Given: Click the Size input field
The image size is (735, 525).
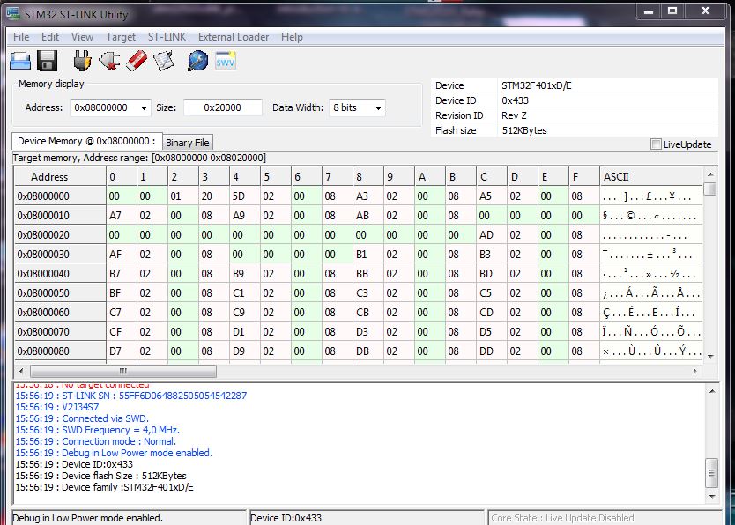Looking at the screenshot, I should pyautogui.click(x=223, y=107).
